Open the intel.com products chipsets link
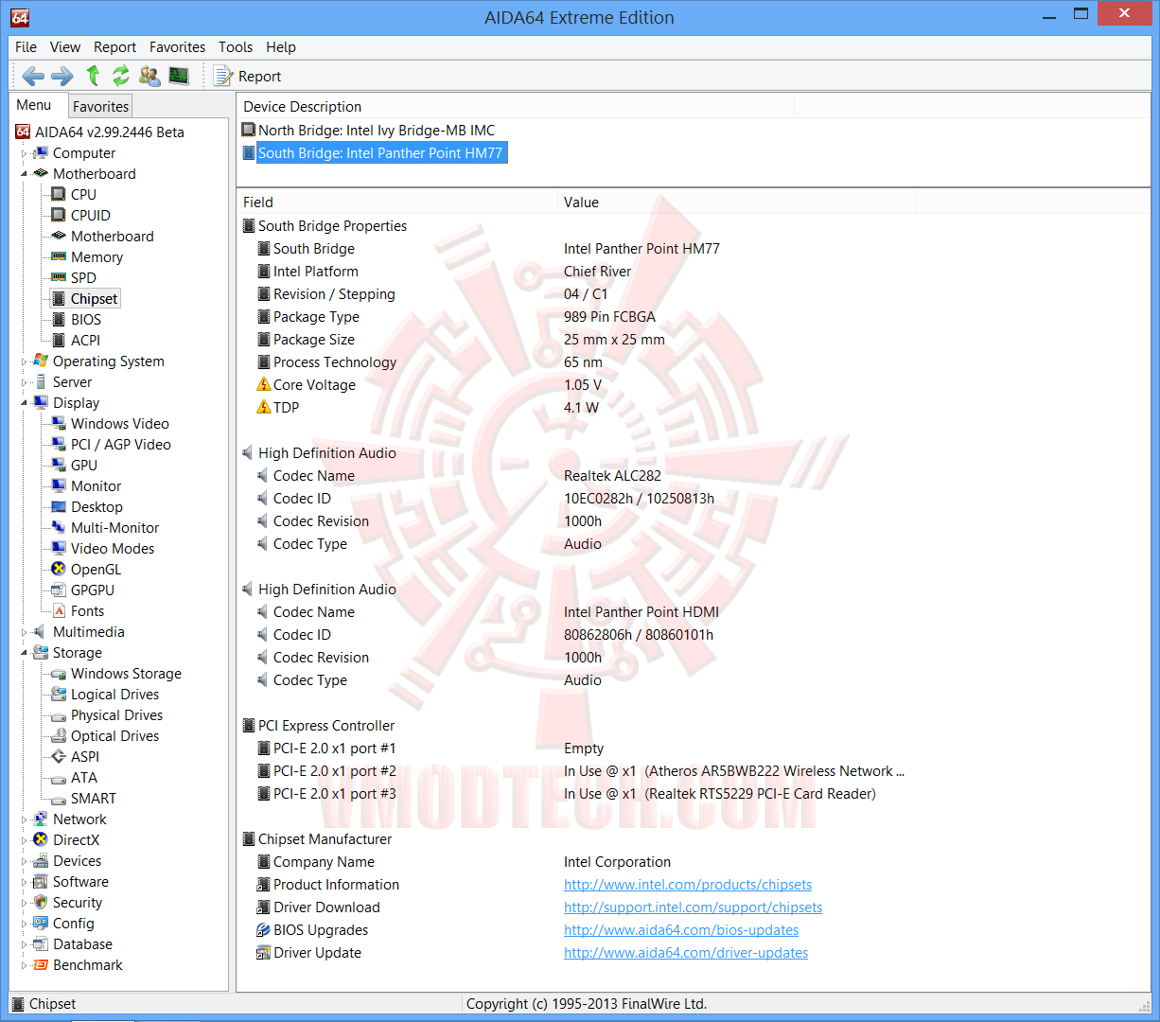Screen dimensions: 1160x1022 click(x=688, y=884)
